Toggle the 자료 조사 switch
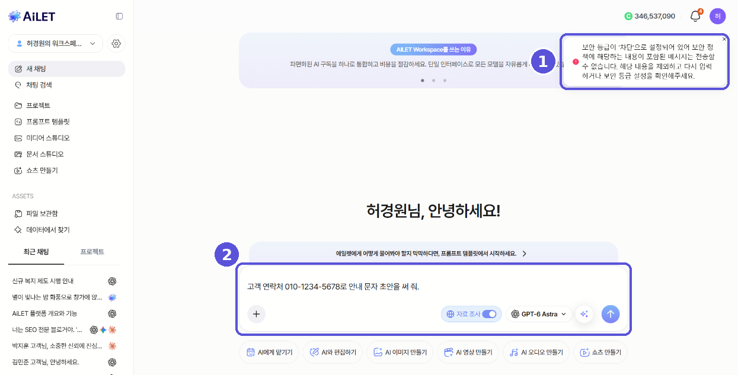Viewport: 738px width, 375px height. tap(489, 314)
